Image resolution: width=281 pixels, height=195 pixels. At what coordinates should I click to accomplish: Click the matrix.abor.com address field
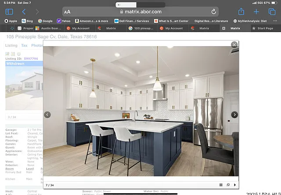(x=140, y=12)
